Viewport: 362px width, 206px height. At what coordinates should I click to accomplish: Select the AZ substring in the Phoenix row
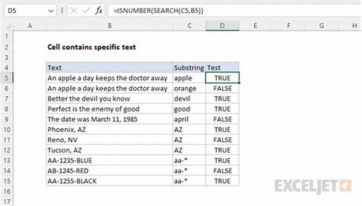189,129
